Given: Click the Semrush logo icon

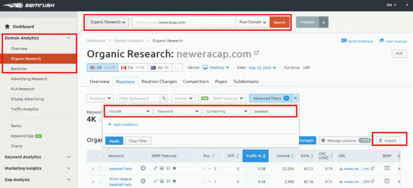Looking at the screenshot, I should (x=11, y=5).
